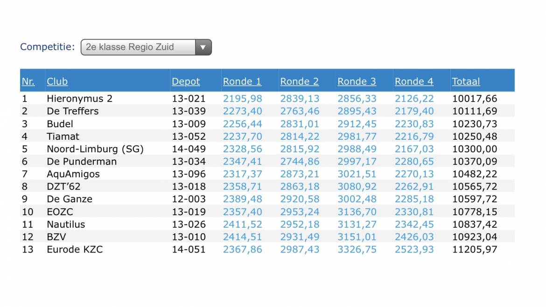Open DZT'62 Ronde 4 score 2262,91

[x=414, y=187]
